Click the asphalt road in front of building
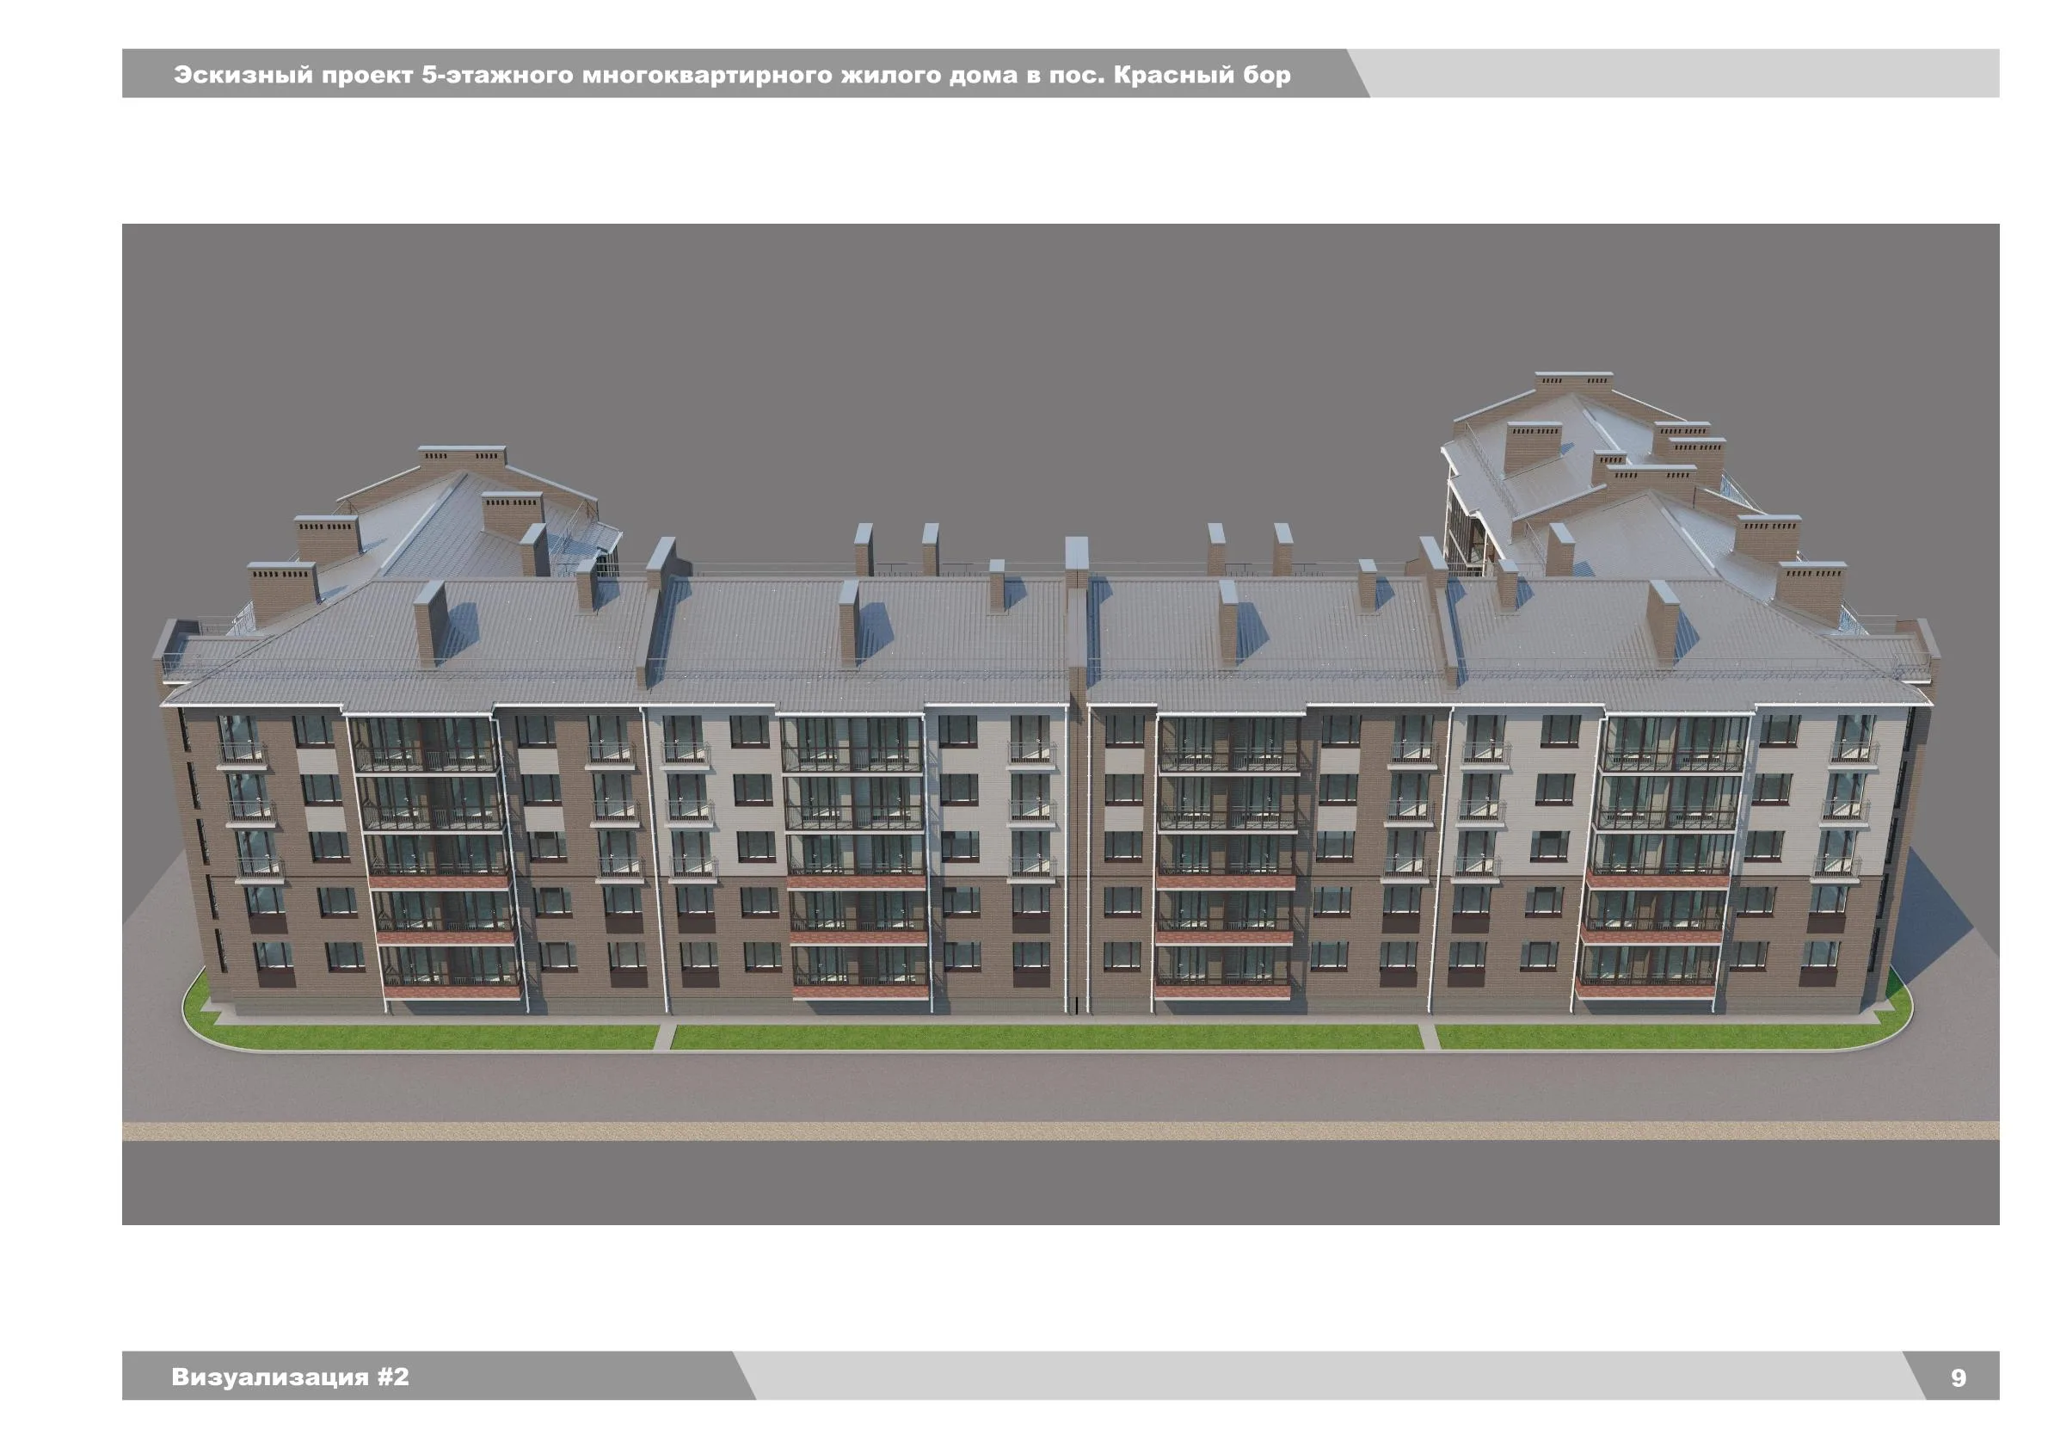Viewport: 2048px width, 1448px height. pos(1061,1087)
